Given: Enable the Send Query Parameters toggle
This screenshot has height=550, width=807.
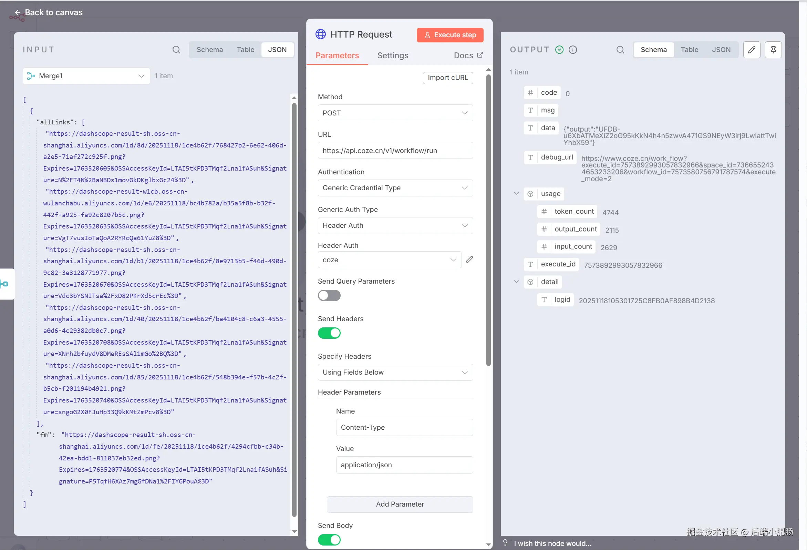Looking at the screenshot, I should click(x=329, y=296).
